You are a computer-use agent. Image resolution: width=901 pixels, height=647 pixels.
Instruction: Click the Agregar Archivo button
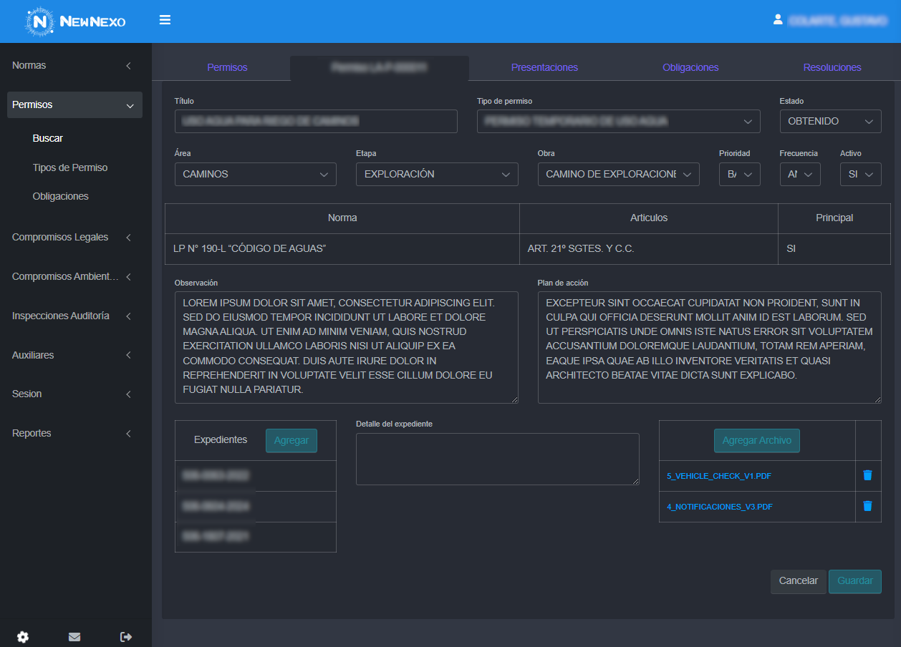[756, 441]
